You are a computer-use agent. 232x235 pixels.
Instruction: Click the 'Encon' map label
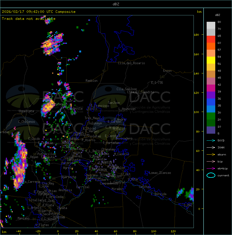167,71
